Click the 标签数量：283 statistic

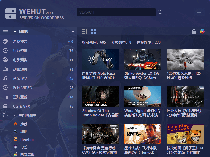[x=148, y=42]
